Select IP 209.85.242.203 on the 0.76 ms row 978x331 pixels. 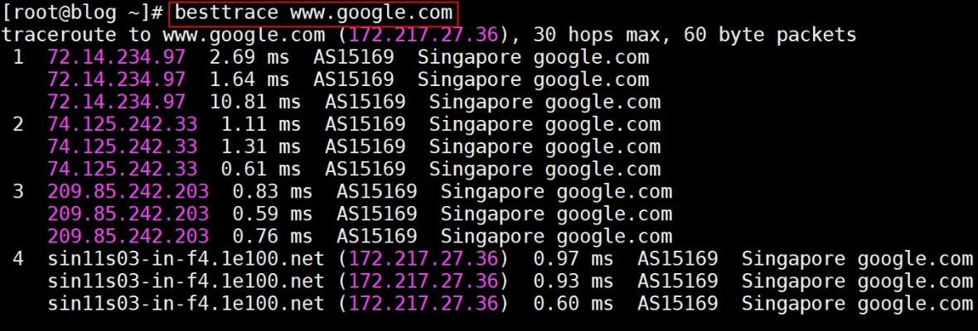(128, 237)
